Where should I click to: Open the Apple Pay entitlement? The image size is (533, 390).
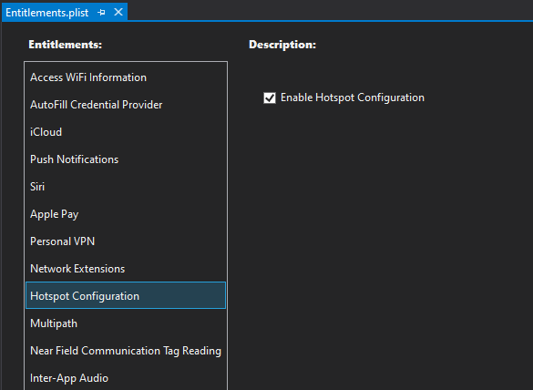(126, 214)
